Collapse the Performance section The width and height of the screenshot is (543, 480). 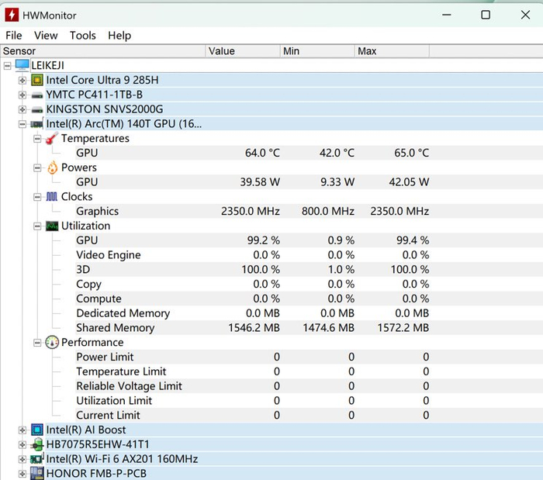coord(37,342)
